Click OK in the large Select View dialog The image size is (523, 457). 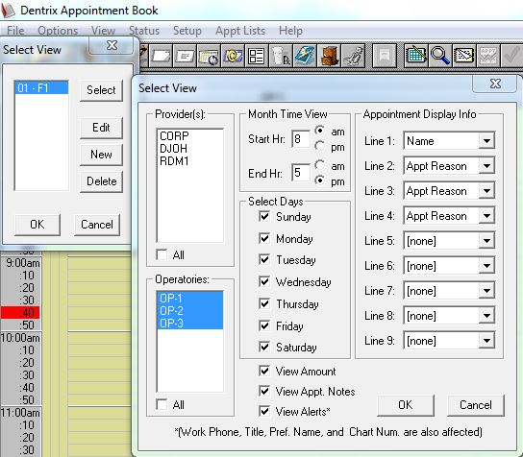click(406, 405)
